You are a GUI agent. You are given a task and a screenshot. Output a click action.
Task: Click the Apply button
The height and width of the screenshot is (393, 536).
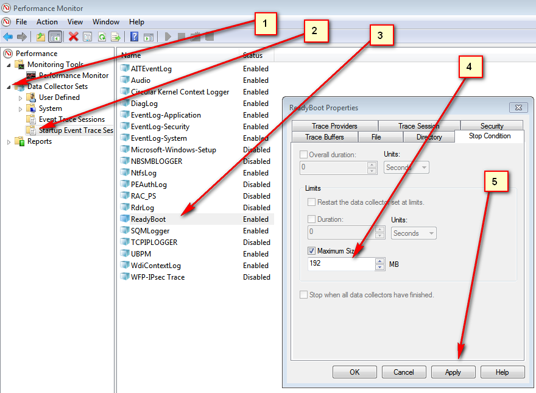(453, 372)
